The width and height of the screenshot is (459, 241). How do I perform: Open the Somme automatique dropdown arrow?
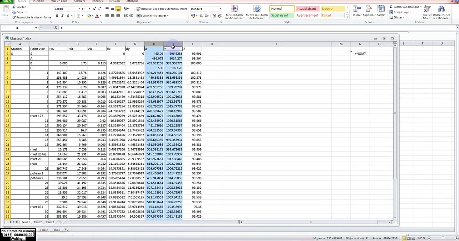click(x=421, y=7)
